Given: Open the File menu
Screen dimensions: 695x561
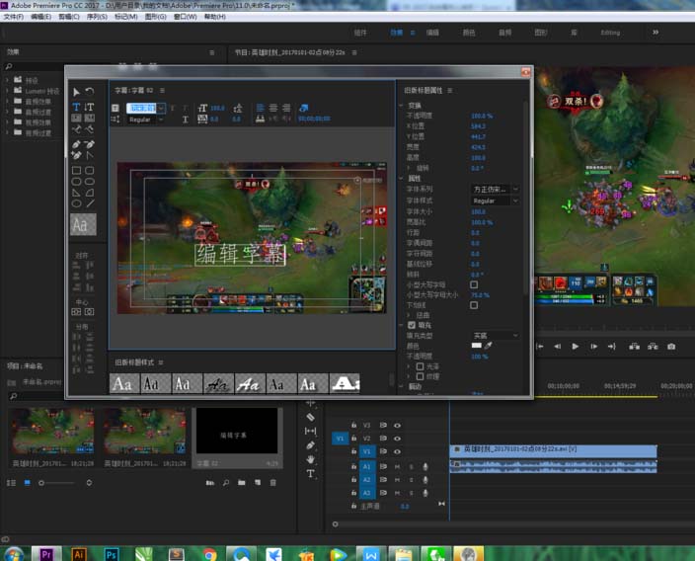Looking at the screenshot, I should coord(13,17).
